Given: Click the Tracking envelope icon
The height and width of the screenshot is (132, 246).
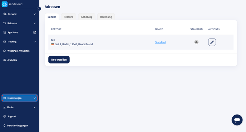Looking at the screenshot, I should [x=5, y=42].
